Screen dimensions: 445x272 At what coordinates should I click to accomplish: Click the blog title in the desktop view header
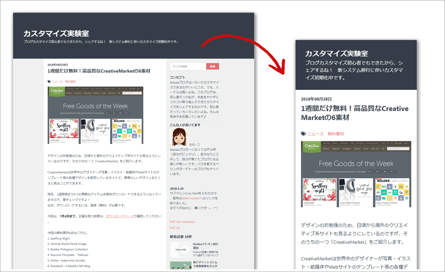click(x=56, y=33)
